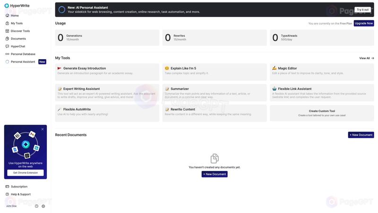
Task: Click the Expert Writing Assistant memo icon
Action: click(x=60, y=89)
